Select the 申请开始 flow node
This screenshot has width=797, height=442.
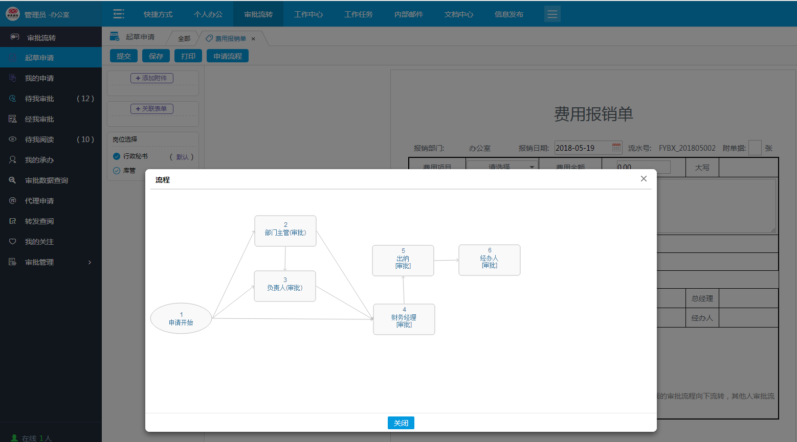[181, 318]
